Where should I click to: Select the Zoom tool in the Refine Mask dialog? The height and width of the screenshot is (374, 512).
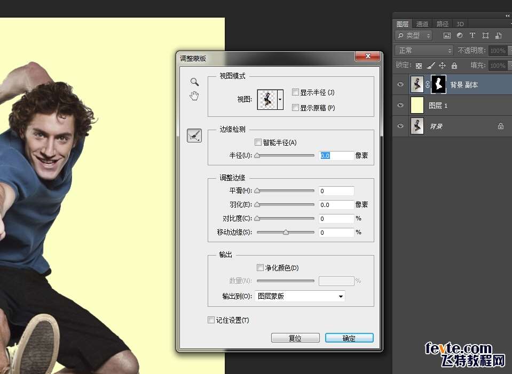point(195,82)
